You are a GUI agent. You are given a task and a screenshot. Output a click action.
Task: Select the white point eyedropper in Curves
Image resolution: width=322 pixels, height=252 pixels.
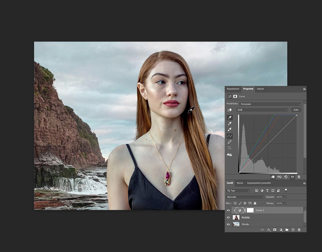pos(230,129)
